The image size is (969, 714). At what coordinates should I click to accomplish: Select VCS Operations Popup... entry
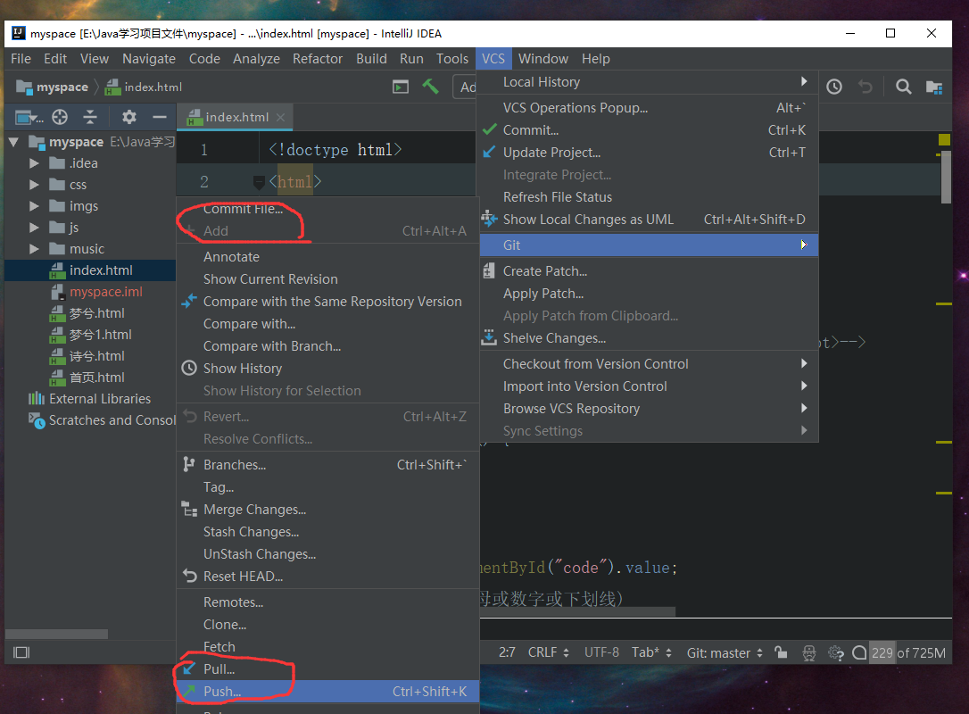click(x=649, y=108)
